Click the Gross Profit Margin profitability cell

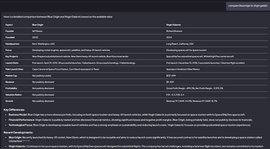(195, 88)
